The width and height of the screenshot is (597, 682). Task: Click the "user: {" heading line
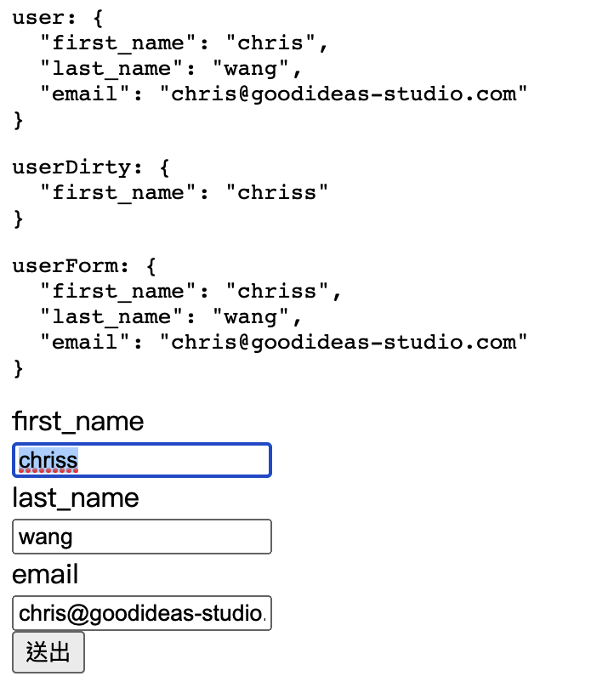coord(58,18)
